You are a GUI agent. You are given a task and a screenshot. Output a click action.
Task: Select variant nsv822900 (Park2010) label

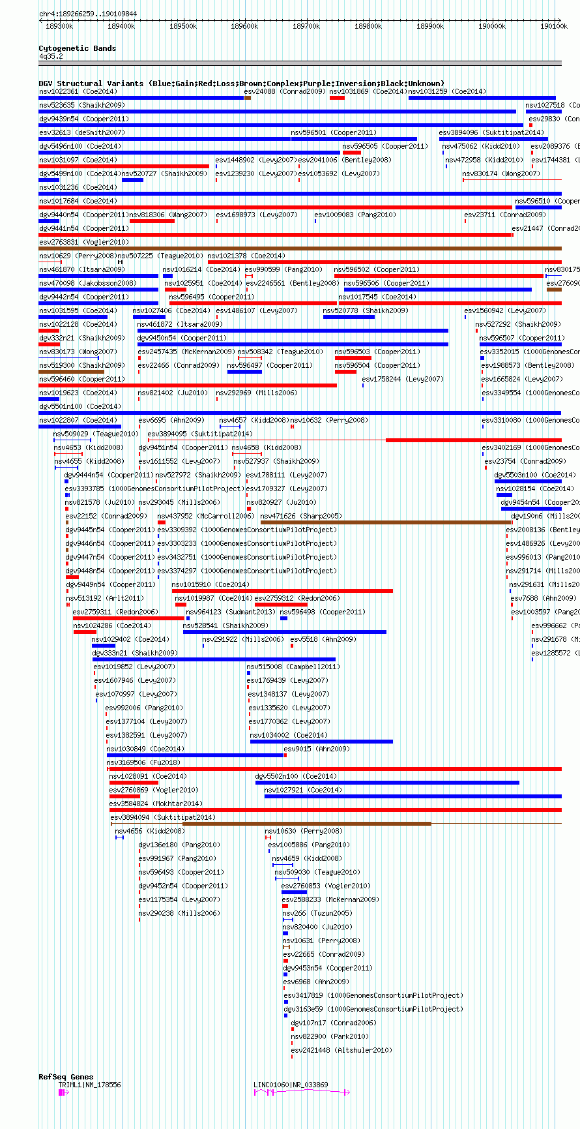tap(330, 1036)
